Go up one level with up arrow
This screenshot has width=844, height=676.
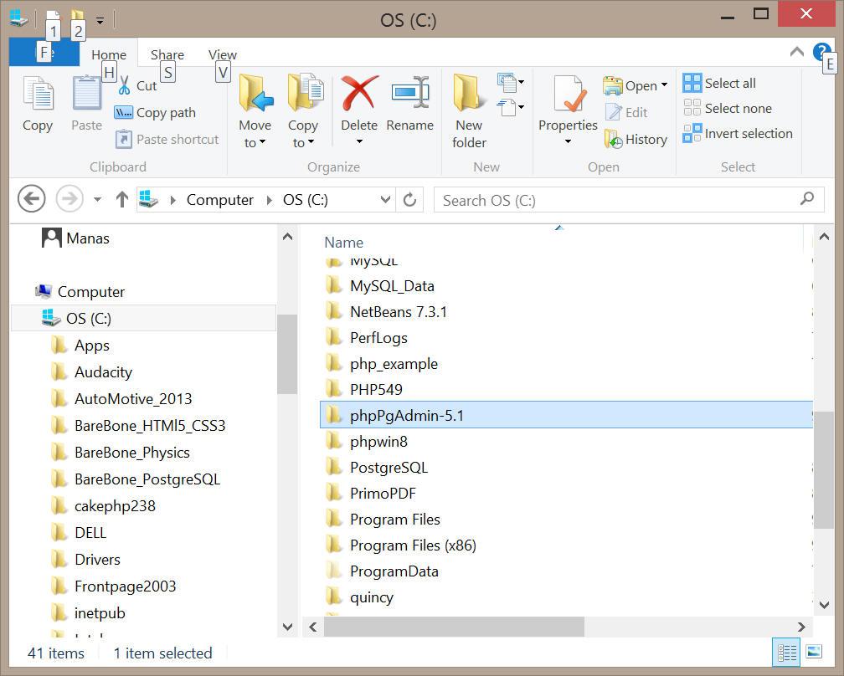point(122,199)
